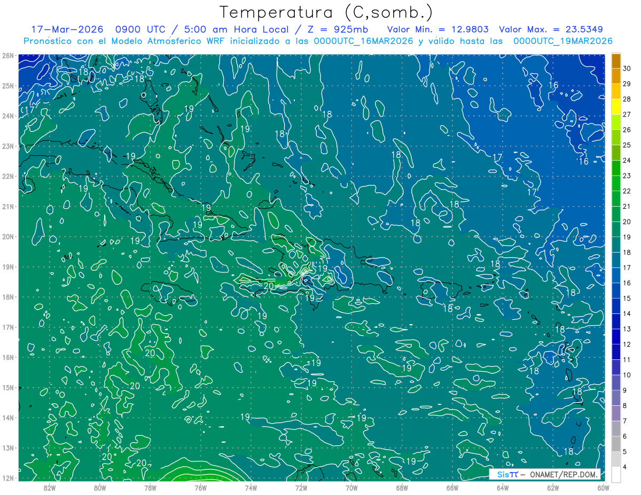
Task: Click the 'ONAMET/REP.DOM.' credit label
Action: pyautogui.click(x=565, y=475)
